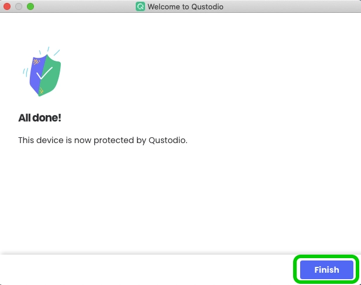Click the word "Qustodio" in the description
Screen dimensions: 361x285
(x=168, y=140)
